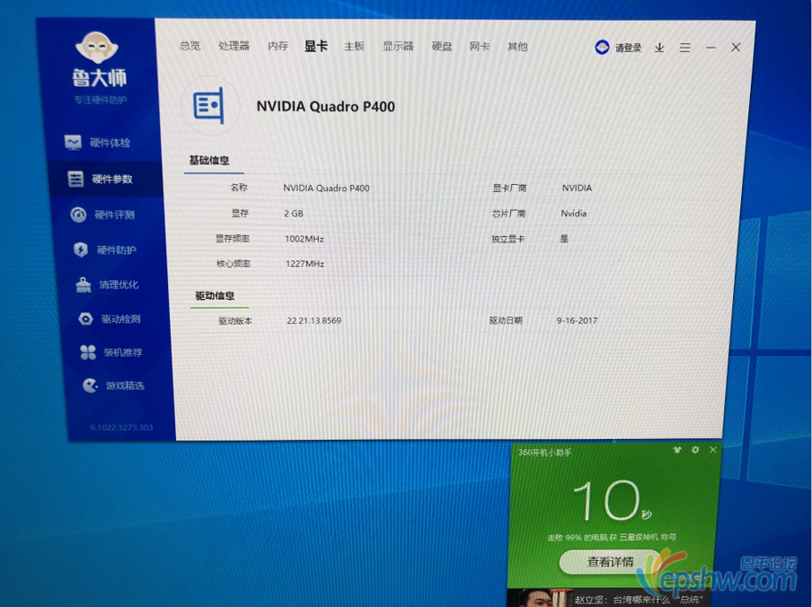The width and height of the screenshot is (812, 607).
Task: Open 装机推荐 section
Action: tap(110, 352)
